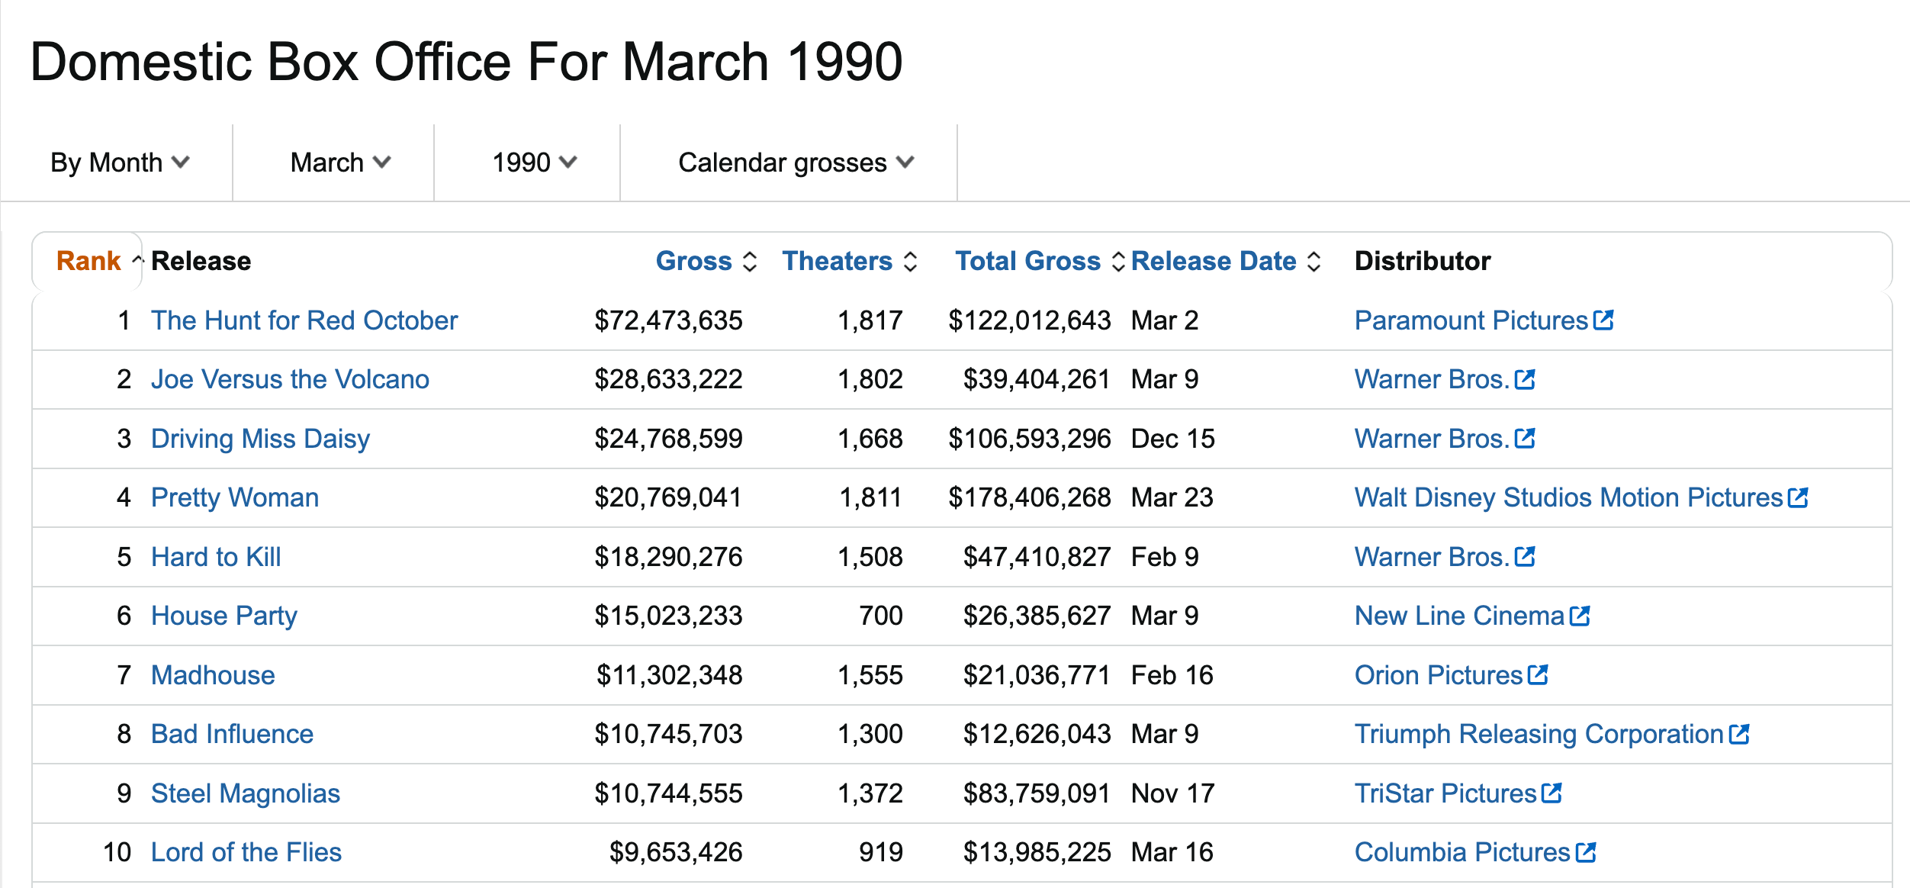Image resolution: width=1910 pixels, height=888 pixels.
Task: Sort table by Total Gross column
Action: tap(1027, 261)
